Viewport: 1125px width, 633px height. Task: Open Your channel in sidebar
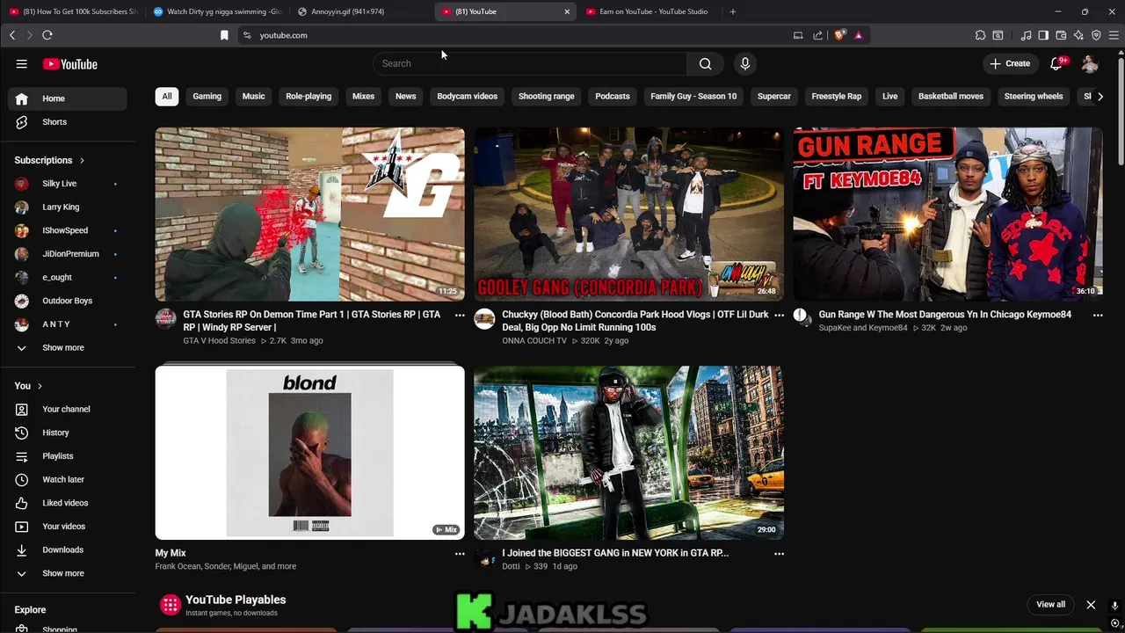point(68,409)
